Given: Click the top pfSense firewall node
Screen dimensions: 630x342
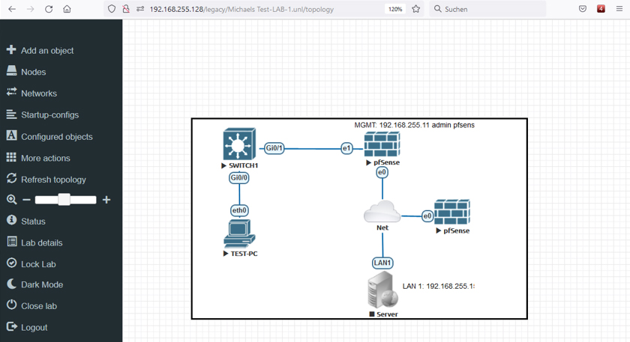Looking at the screenshot, I should (382, 144).
